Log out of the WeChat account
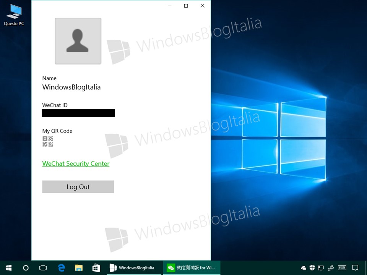 (78, 187)
